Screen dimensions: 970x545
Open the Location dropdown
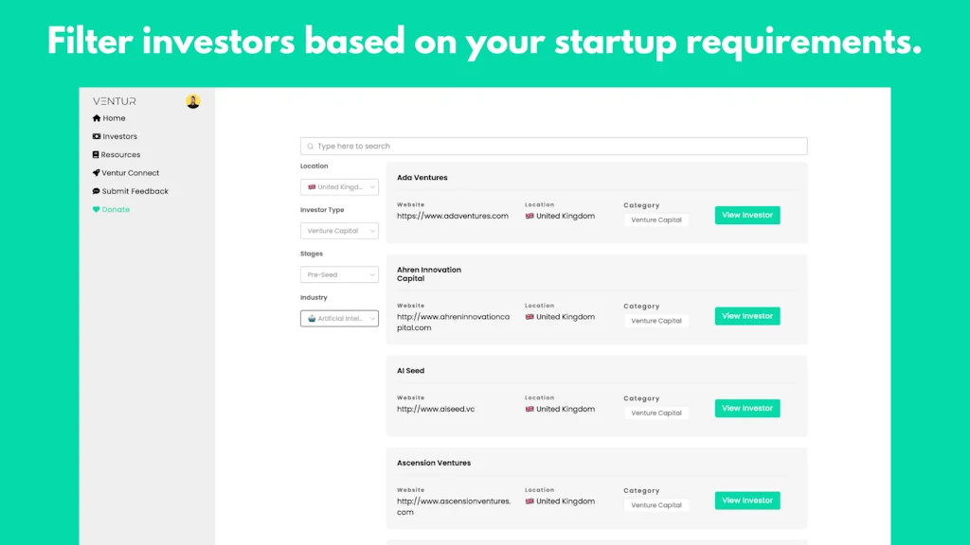coord(339,186)
